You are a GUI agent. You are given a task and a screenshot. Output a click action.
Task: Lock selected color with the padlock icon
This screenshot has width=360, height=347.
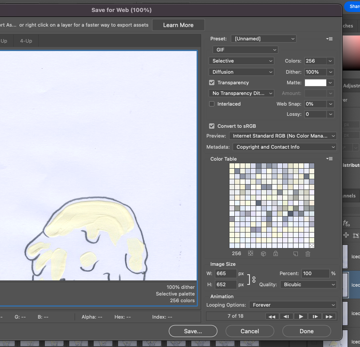coord(276,254)
